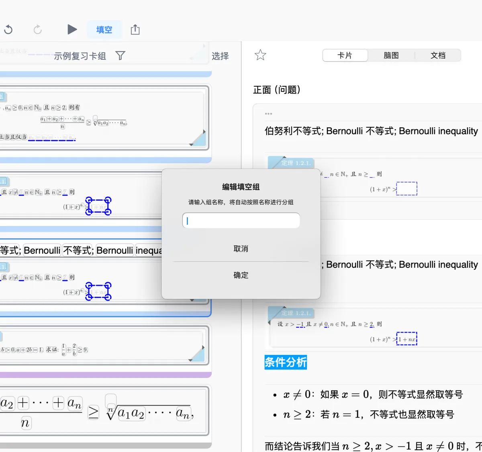The width and height of the screenshot is (482, 452).
Task: Click the 选择 button
Action: pyautogui.click(x=220, y=56)
